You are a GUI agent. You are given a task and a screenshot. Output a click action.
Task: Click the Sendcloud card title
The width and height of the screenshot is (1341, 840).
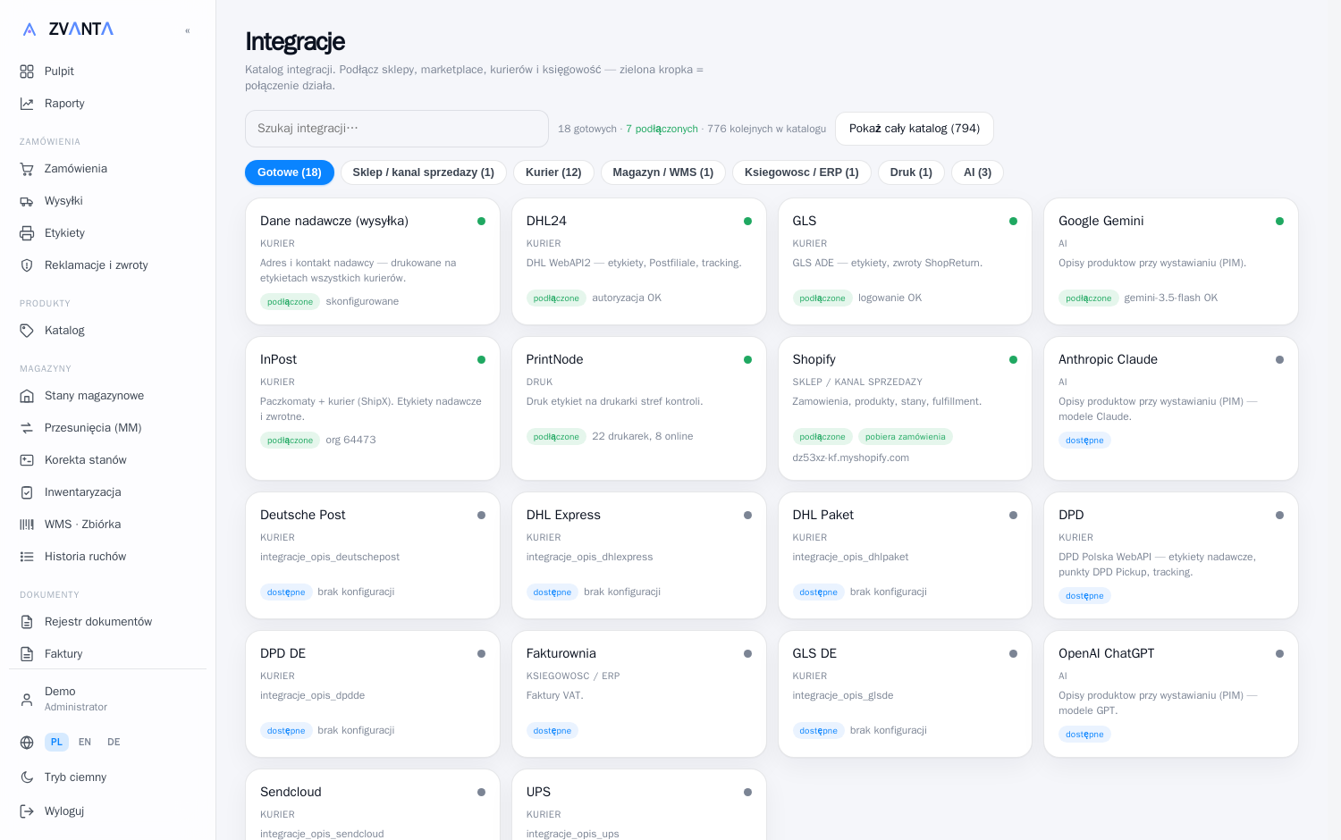point(291,792)
